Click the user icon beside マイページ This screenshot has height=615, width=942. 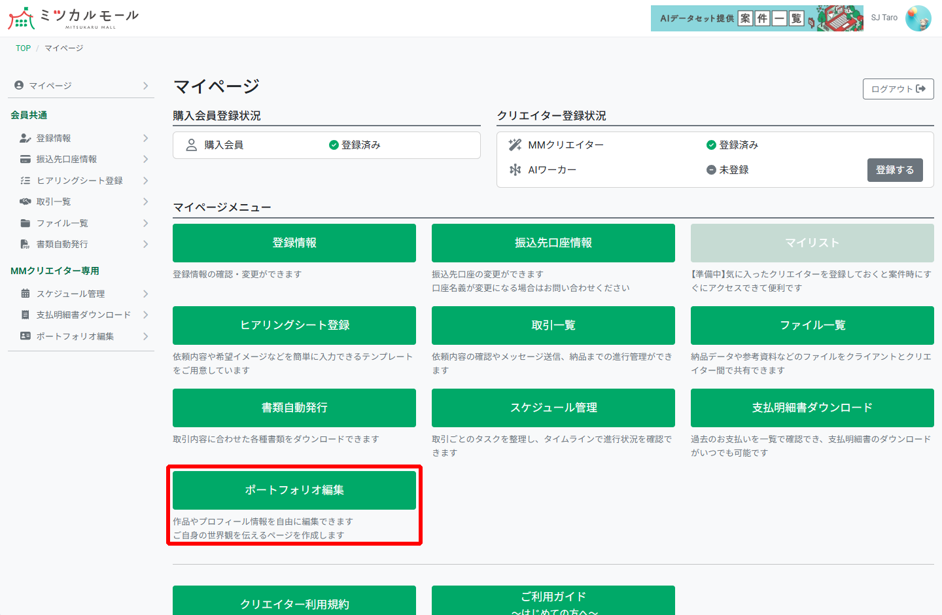(18, 84)
